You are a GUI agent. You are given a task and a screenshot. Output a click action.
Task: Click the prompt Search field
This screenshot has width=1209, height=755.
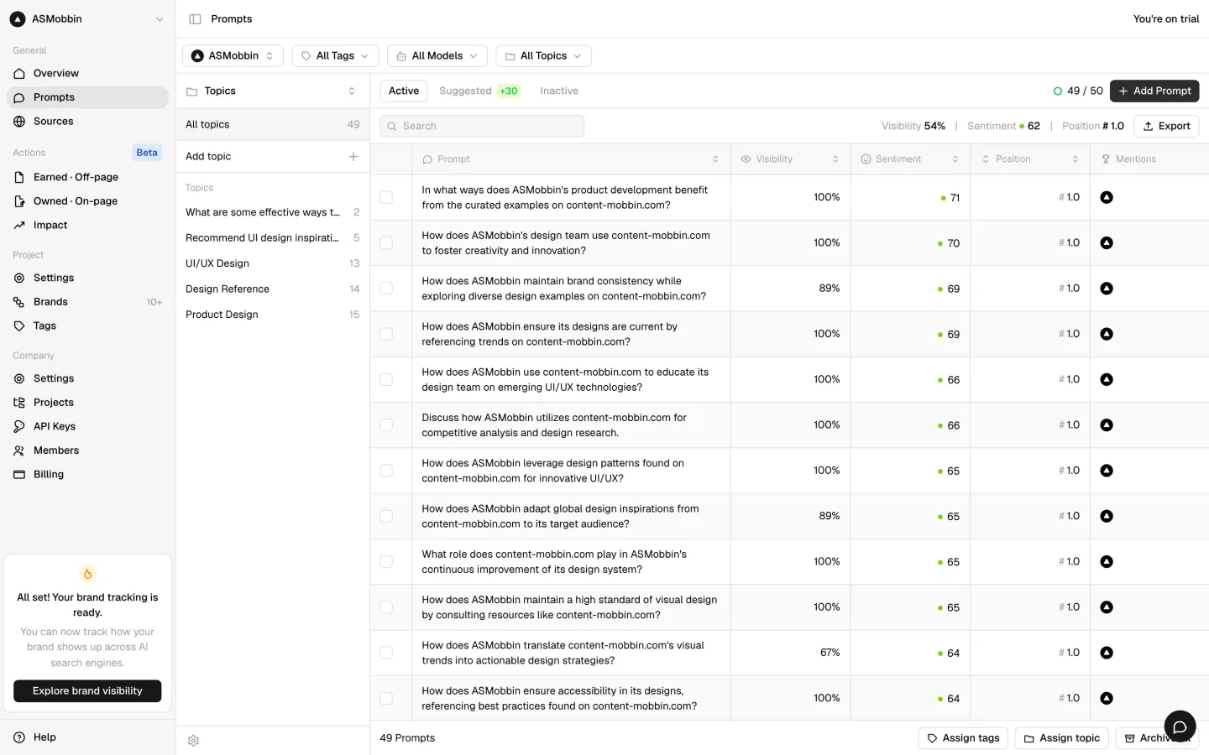point(482,126)
